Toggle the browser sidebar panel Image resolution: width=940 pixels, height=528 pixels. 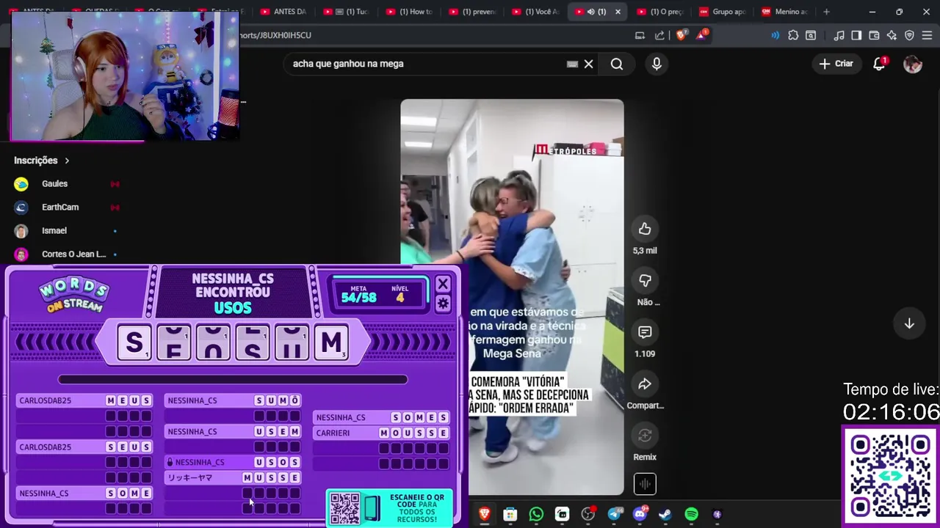tap(856, 35)
